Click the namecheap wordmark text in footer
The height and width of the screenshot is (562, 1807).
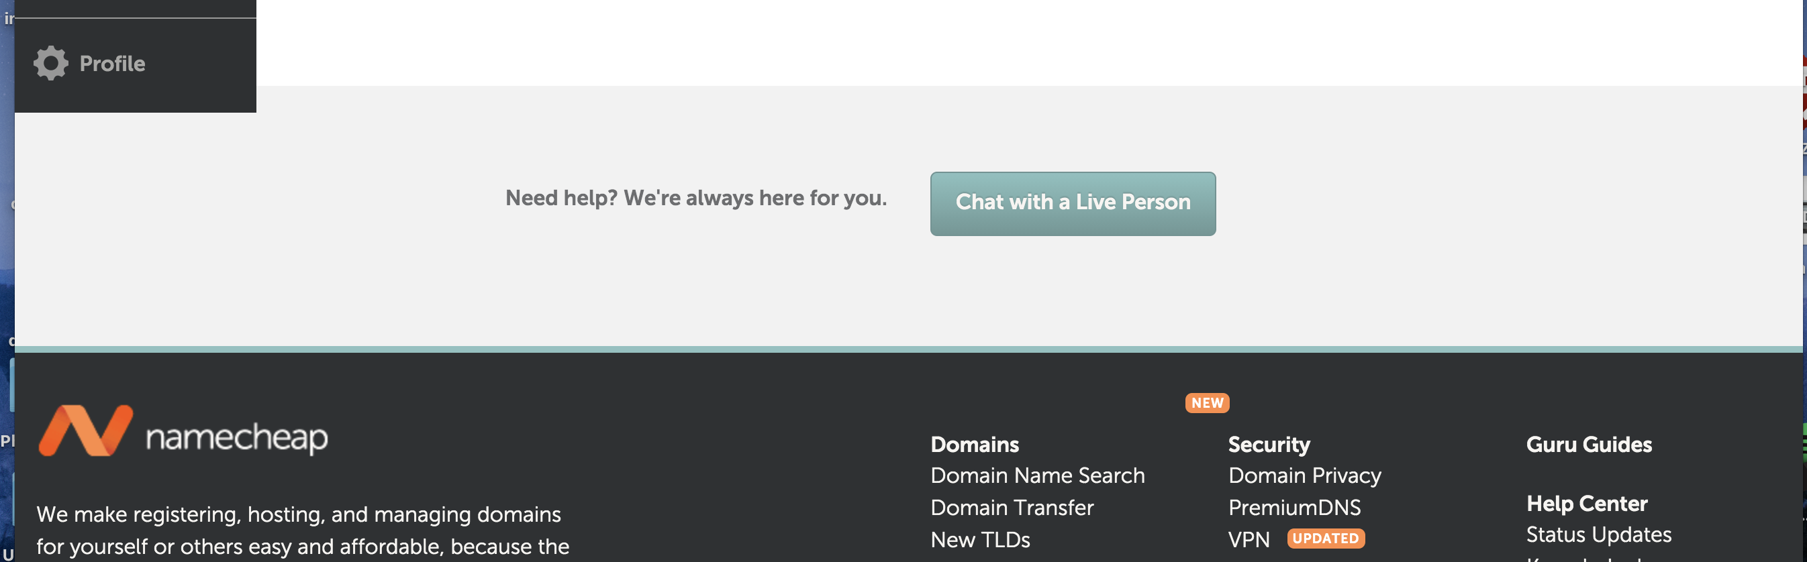(x=236, y=437)
